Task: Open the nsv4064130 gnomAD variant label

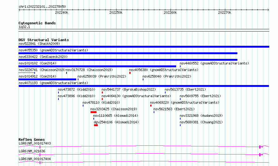Action: coord(136,96)
